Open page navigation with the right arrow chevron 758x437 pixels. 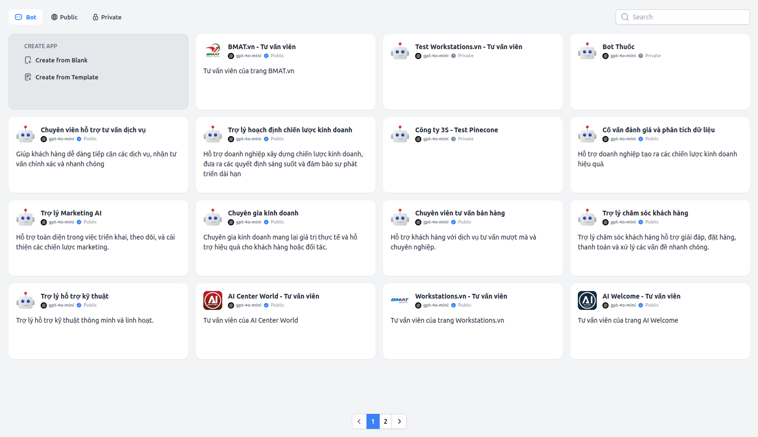[x=399, y=421]
